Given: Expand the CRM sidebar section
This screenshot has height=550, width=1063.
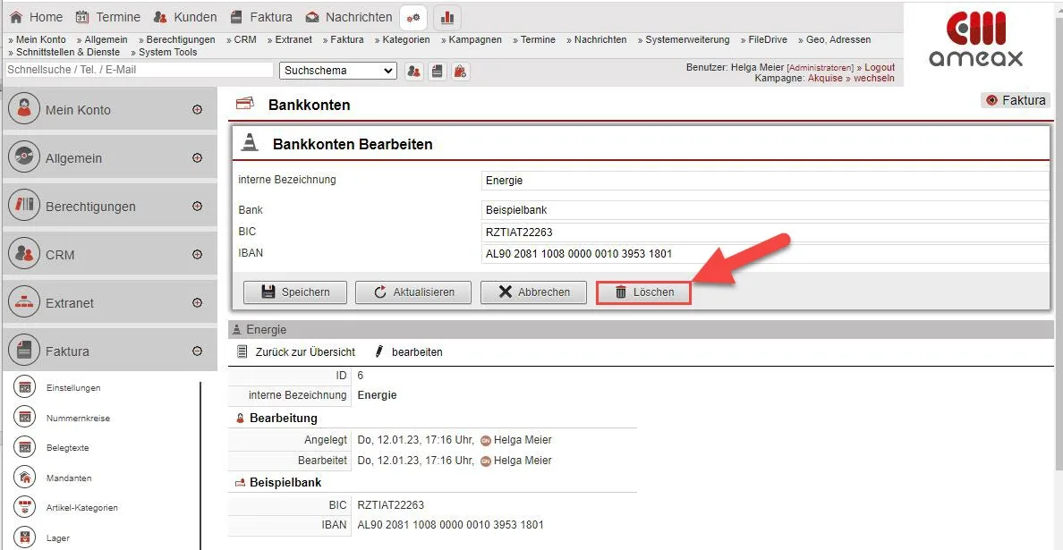Looking at the screenshot, I should coord(197,255).
